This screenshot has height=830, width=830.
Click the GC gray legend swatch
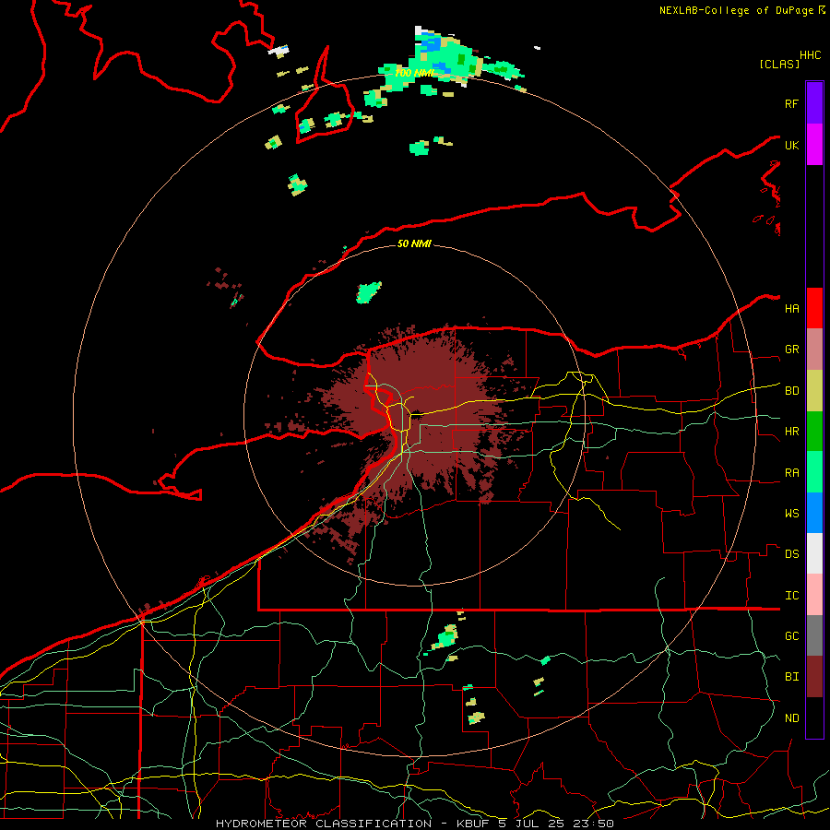(x=814, y=635)
